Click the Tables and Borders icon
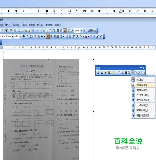Image resolution: width=156 pixels, height=160 pixels. 47,31
